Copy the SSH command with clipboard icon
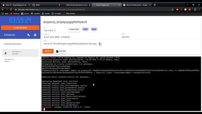The image size is (202, 114). tap(100, 44)
